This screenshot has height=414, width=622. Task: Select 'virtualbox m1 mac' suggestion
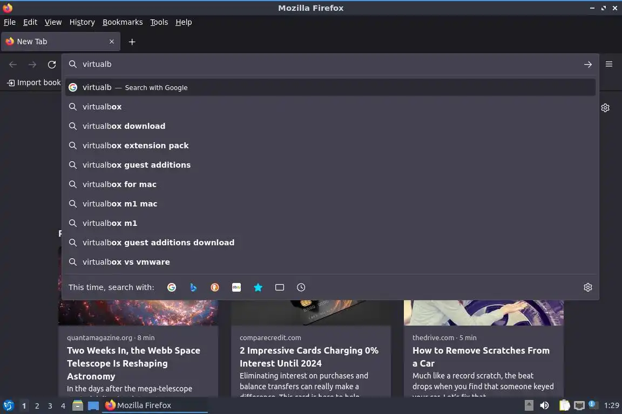(330, 204)
